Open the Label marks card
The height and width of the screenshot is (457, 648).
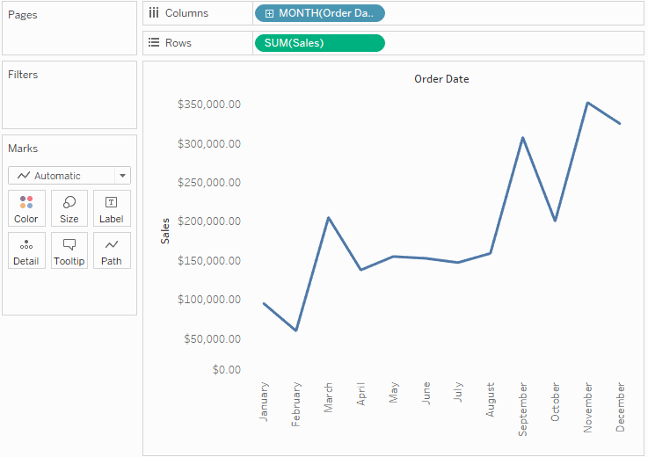(112, 208)
